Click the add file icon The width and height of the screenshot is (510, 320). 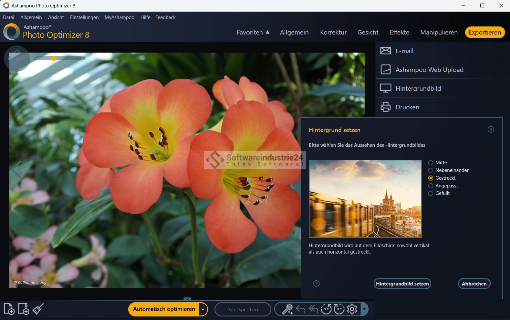[x=9, y=309]
